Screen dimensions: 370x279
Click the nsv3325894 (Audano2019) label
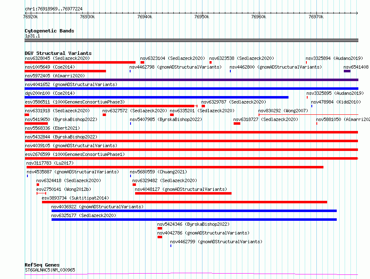coord(334,58)
